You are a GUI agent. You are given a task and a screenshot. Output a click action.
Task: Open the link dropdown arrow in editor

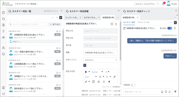tap(89, 81)
